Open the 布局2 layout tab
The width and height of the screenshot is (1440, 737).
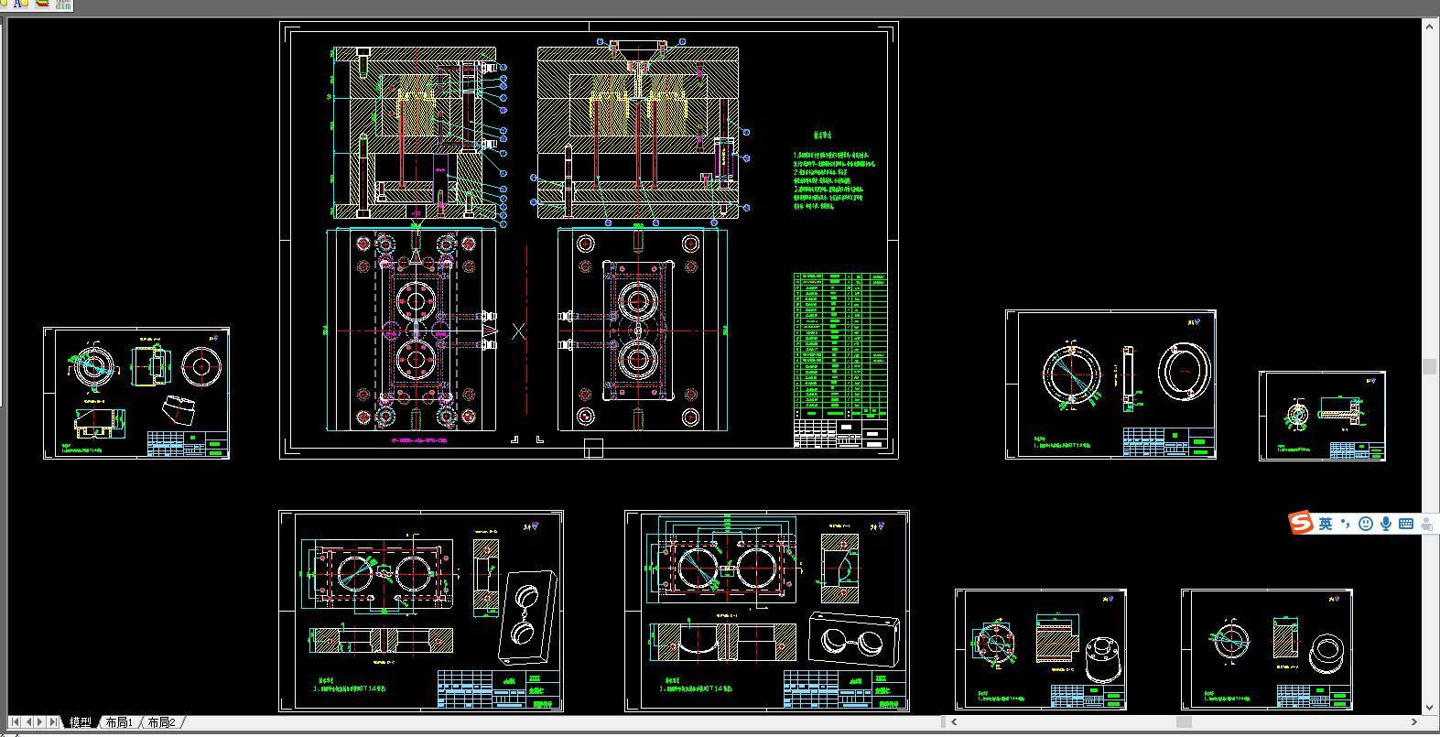[161, 722]
